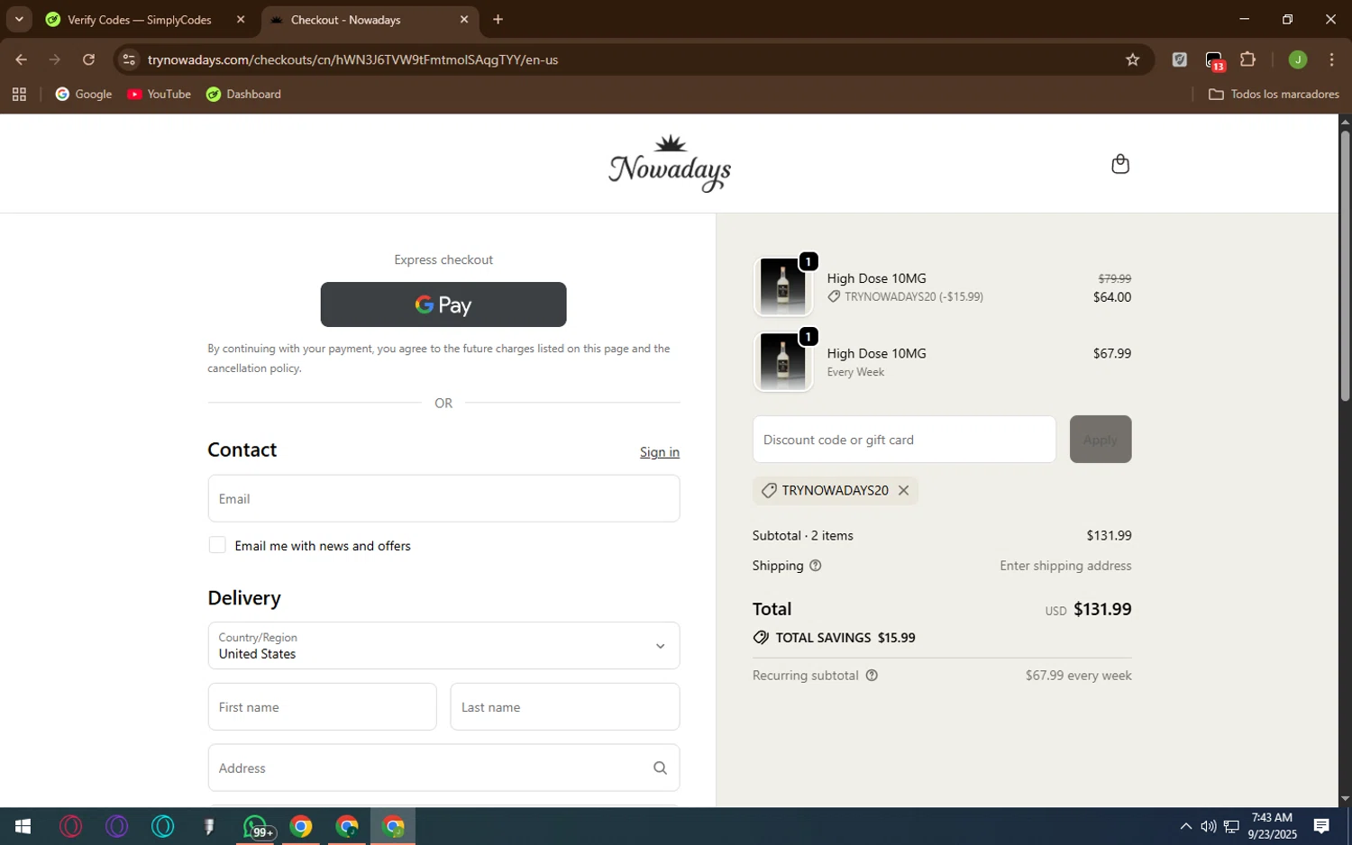The image size is (1352, 845).
Task: Click the cancellation policy text
Action: 254,368
